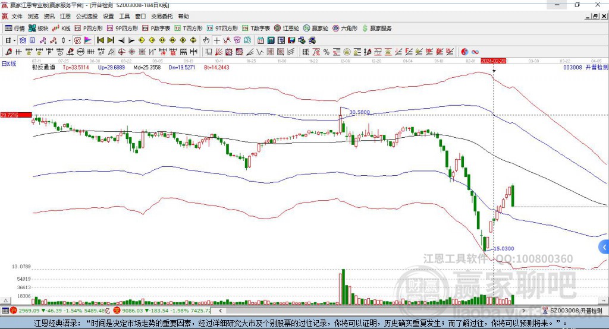Select the Md=25.3558 indicator value
The image size is (609, 329).
[147, 67]
